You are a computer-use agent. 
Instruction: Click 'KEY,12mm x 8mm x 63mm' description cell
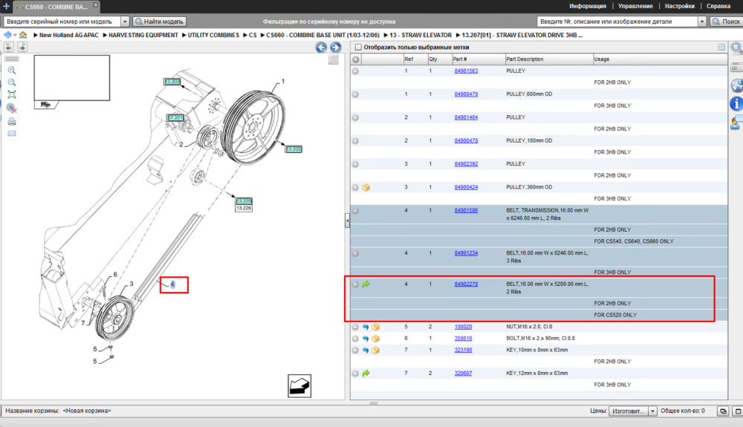point(537,374)
